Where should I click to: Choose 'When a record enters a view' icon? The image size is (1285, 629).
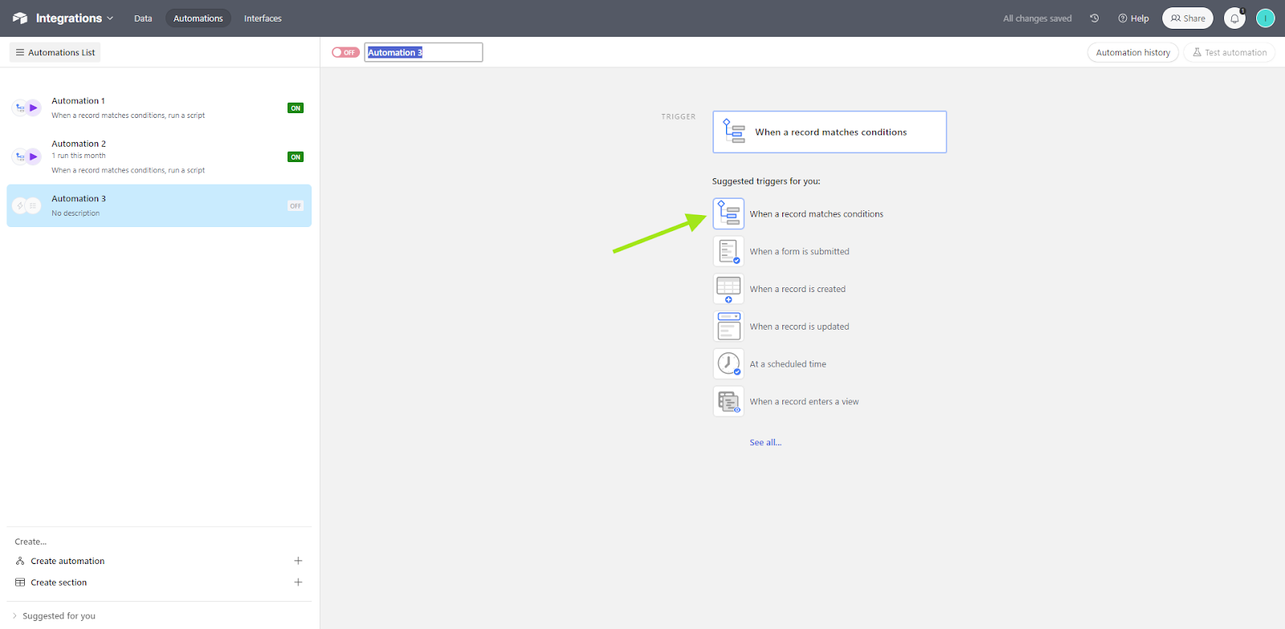click(x=728, y=401)
